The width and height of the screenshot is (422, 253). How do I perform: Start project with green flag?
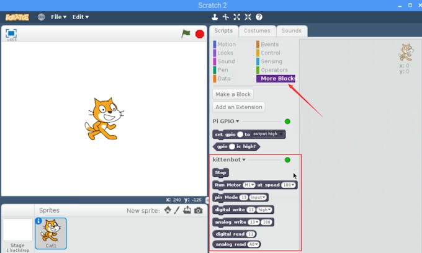click(x=186, y=34)
